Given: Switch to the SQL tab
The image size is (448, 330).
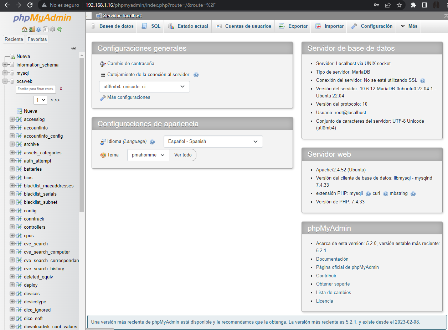Looking at the screenshot, I should tap(151, 26).
